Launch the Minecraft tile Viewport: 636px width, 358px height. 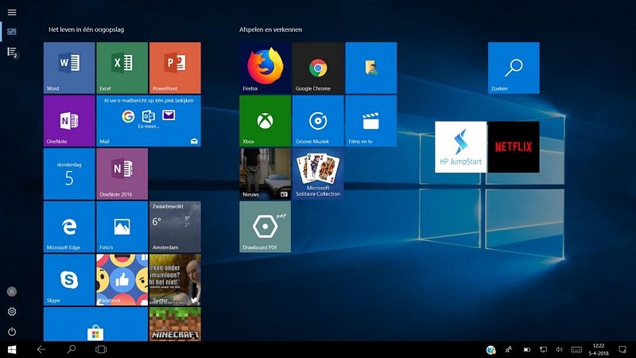175,325
